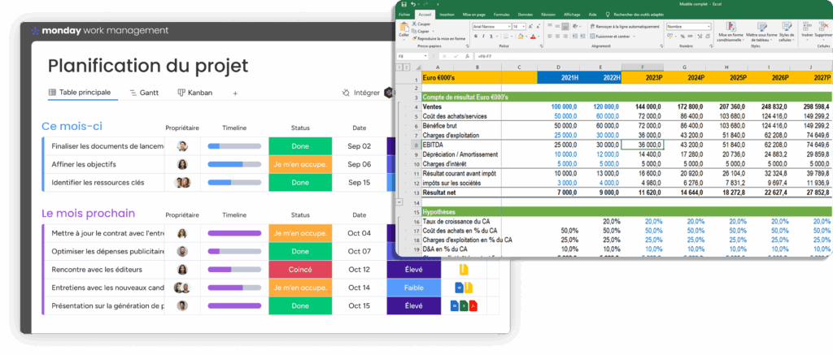Open the Kanban view tab in monday
Image resolution: width=833 pixels, height=355 pixels.
pyautogui.click(x=194, y=93)
